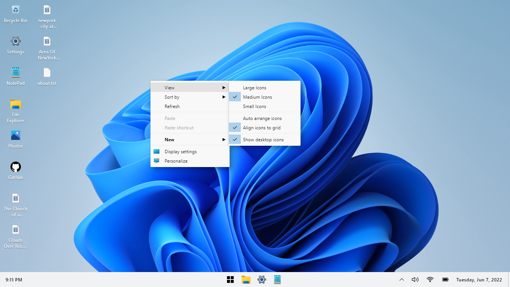Open Display settings from the context menu
510x287 pixels.
181,152
